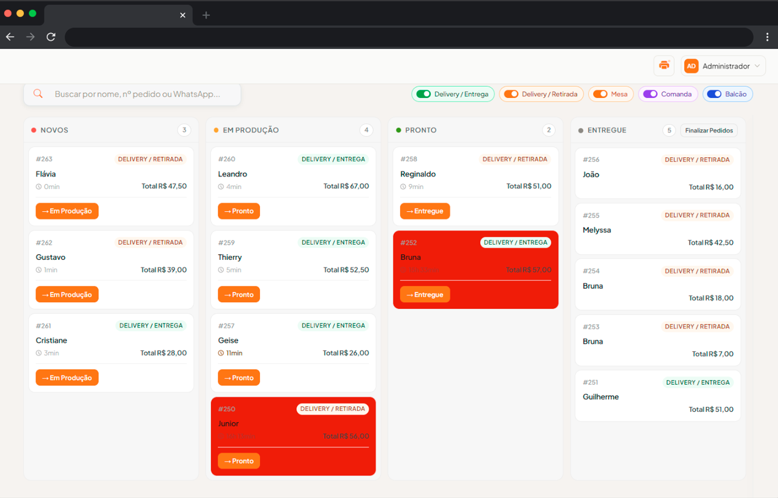Click the order search input field

click(132, 94)
